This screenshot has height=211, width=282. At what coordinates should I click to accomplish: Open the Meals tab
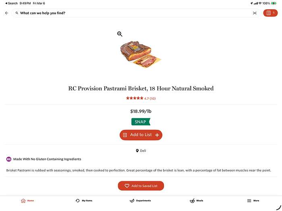click(x=197, y=200)
